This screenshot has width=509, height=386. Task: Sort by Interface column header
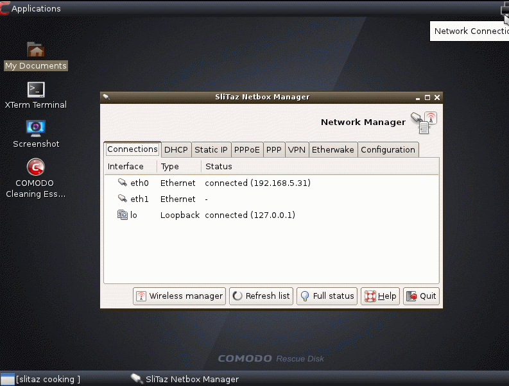pyautogui.click(x=131, y=167)
